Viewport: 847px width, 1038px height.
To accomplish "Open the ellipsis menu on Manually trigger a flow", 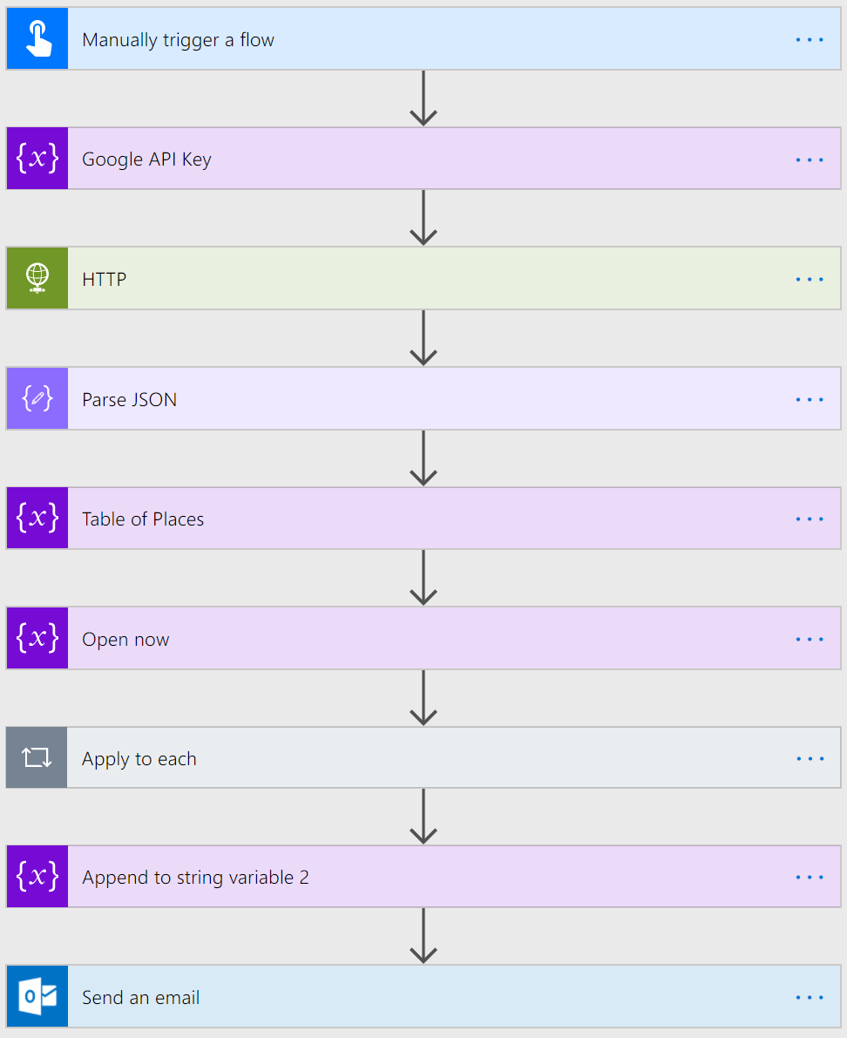I will 810,39.
